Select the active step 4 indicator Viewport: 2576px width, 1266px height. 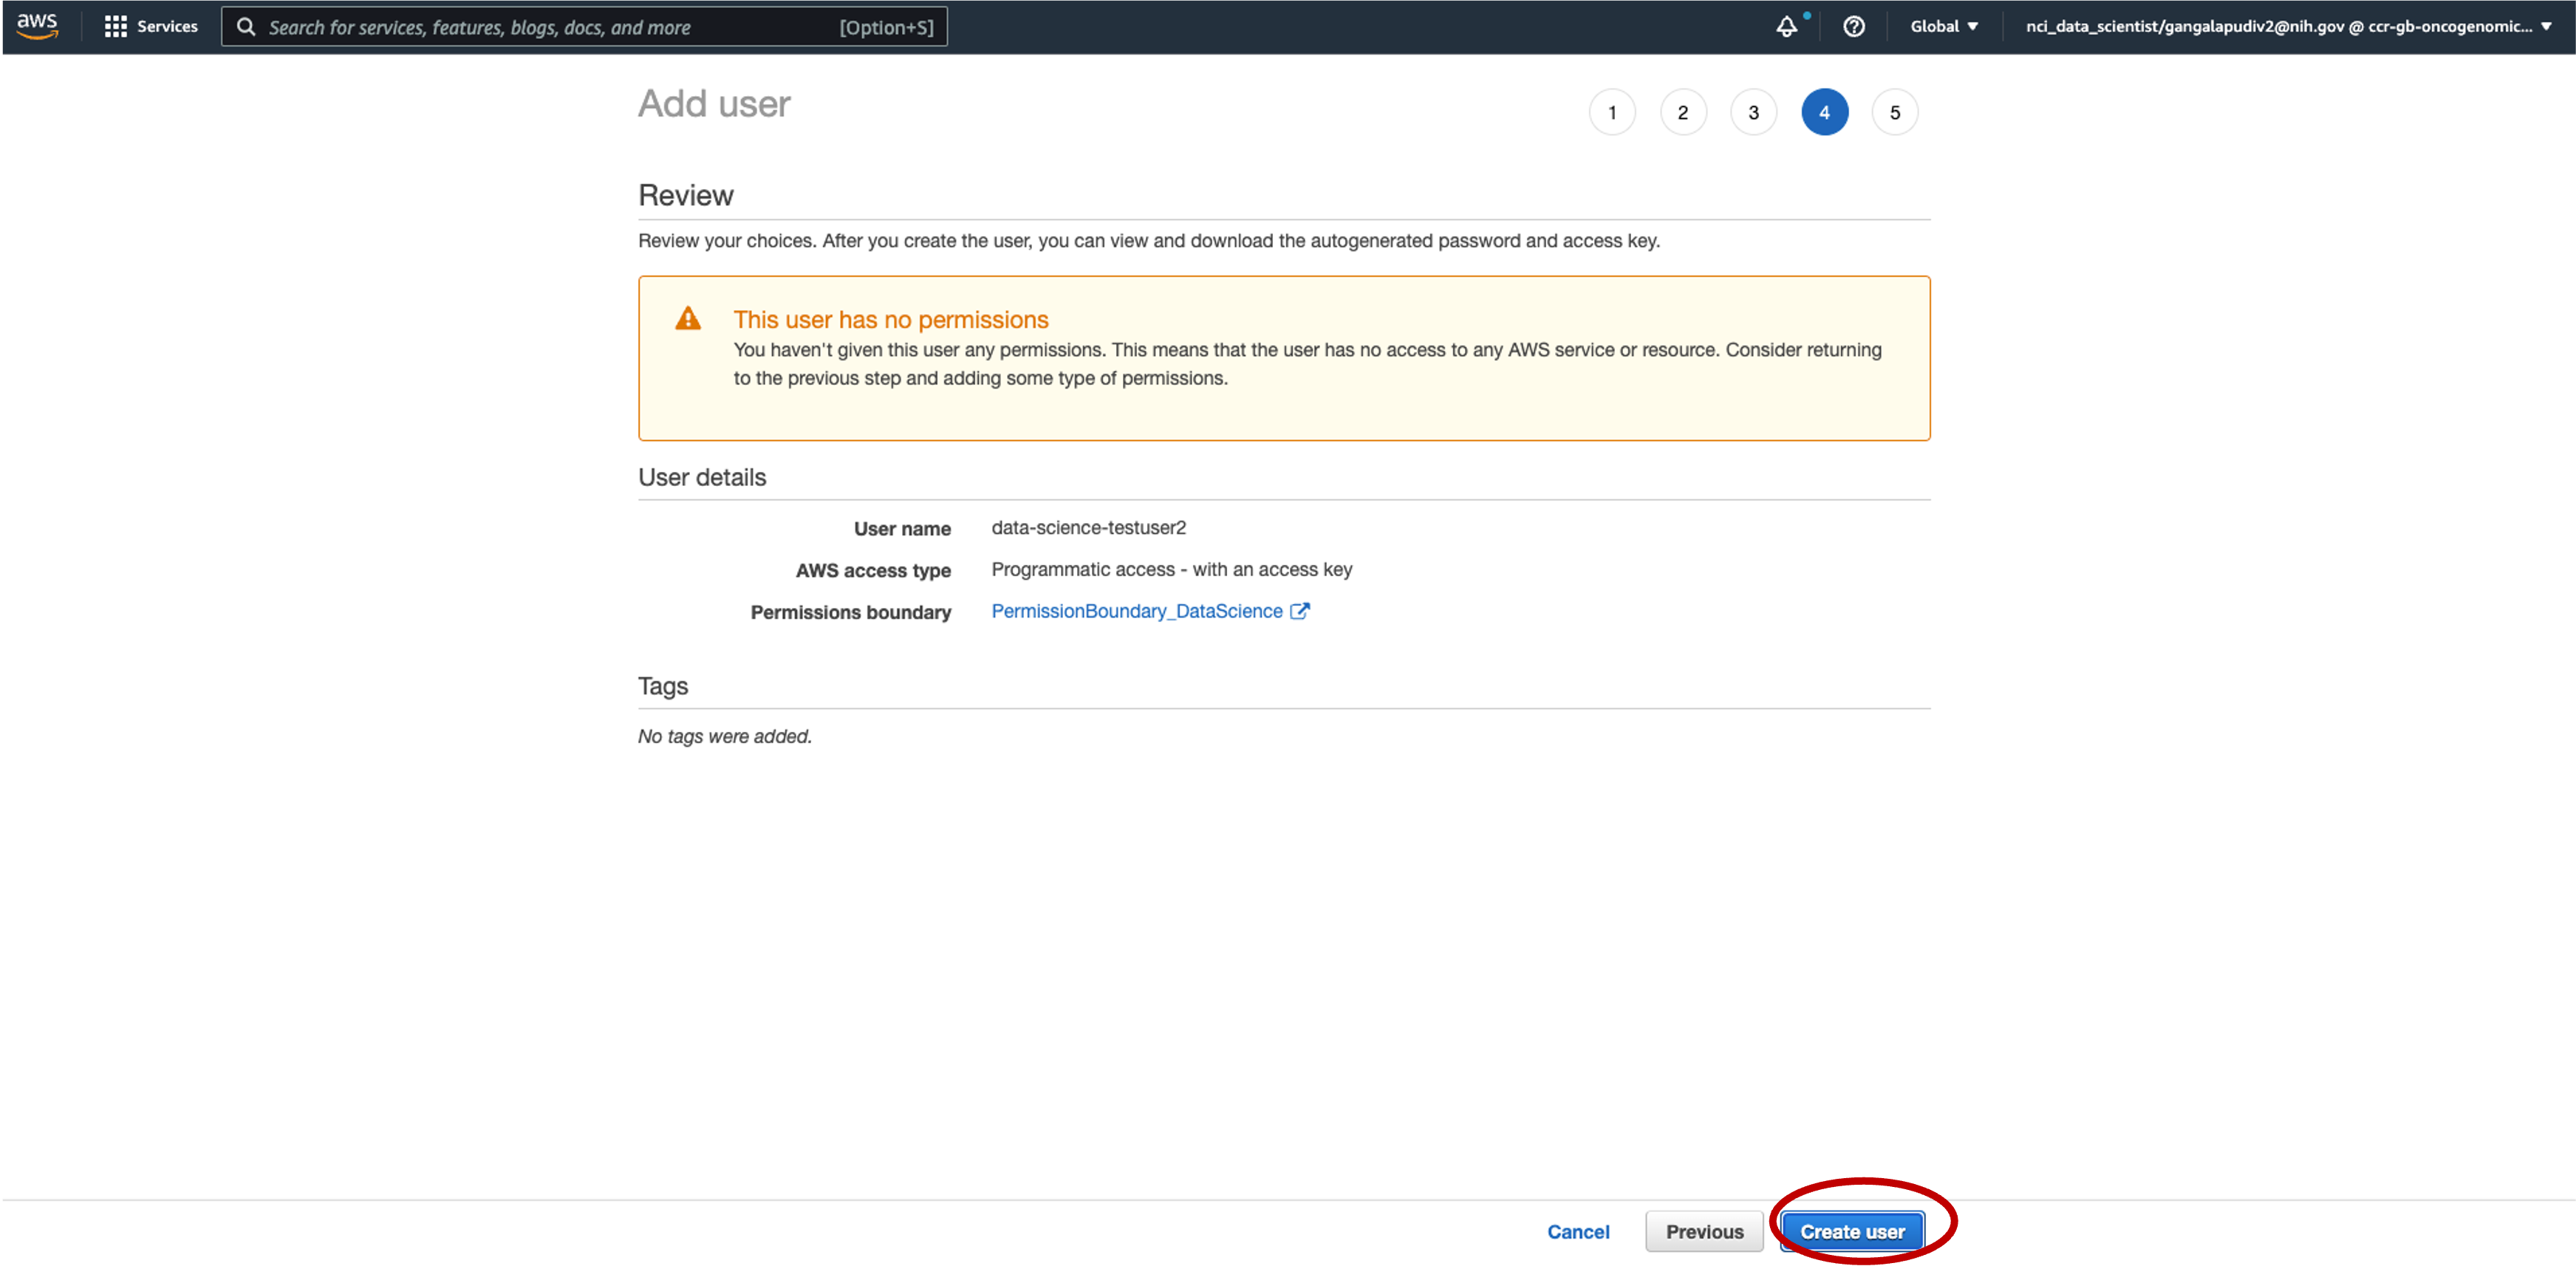[x=1824, y=113]
